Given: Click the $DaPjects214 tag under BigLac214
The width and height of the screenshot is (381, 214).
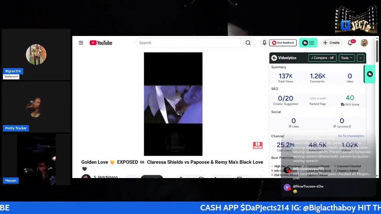Looking at the screenshot, I should (x=11, y=77).
